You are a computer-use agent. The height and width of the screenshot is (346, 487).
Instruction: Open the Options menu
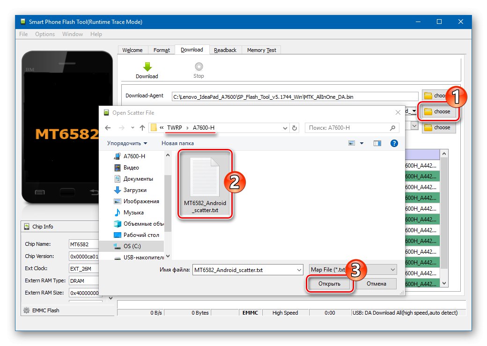pyautogui.click(x=45, y=34)
